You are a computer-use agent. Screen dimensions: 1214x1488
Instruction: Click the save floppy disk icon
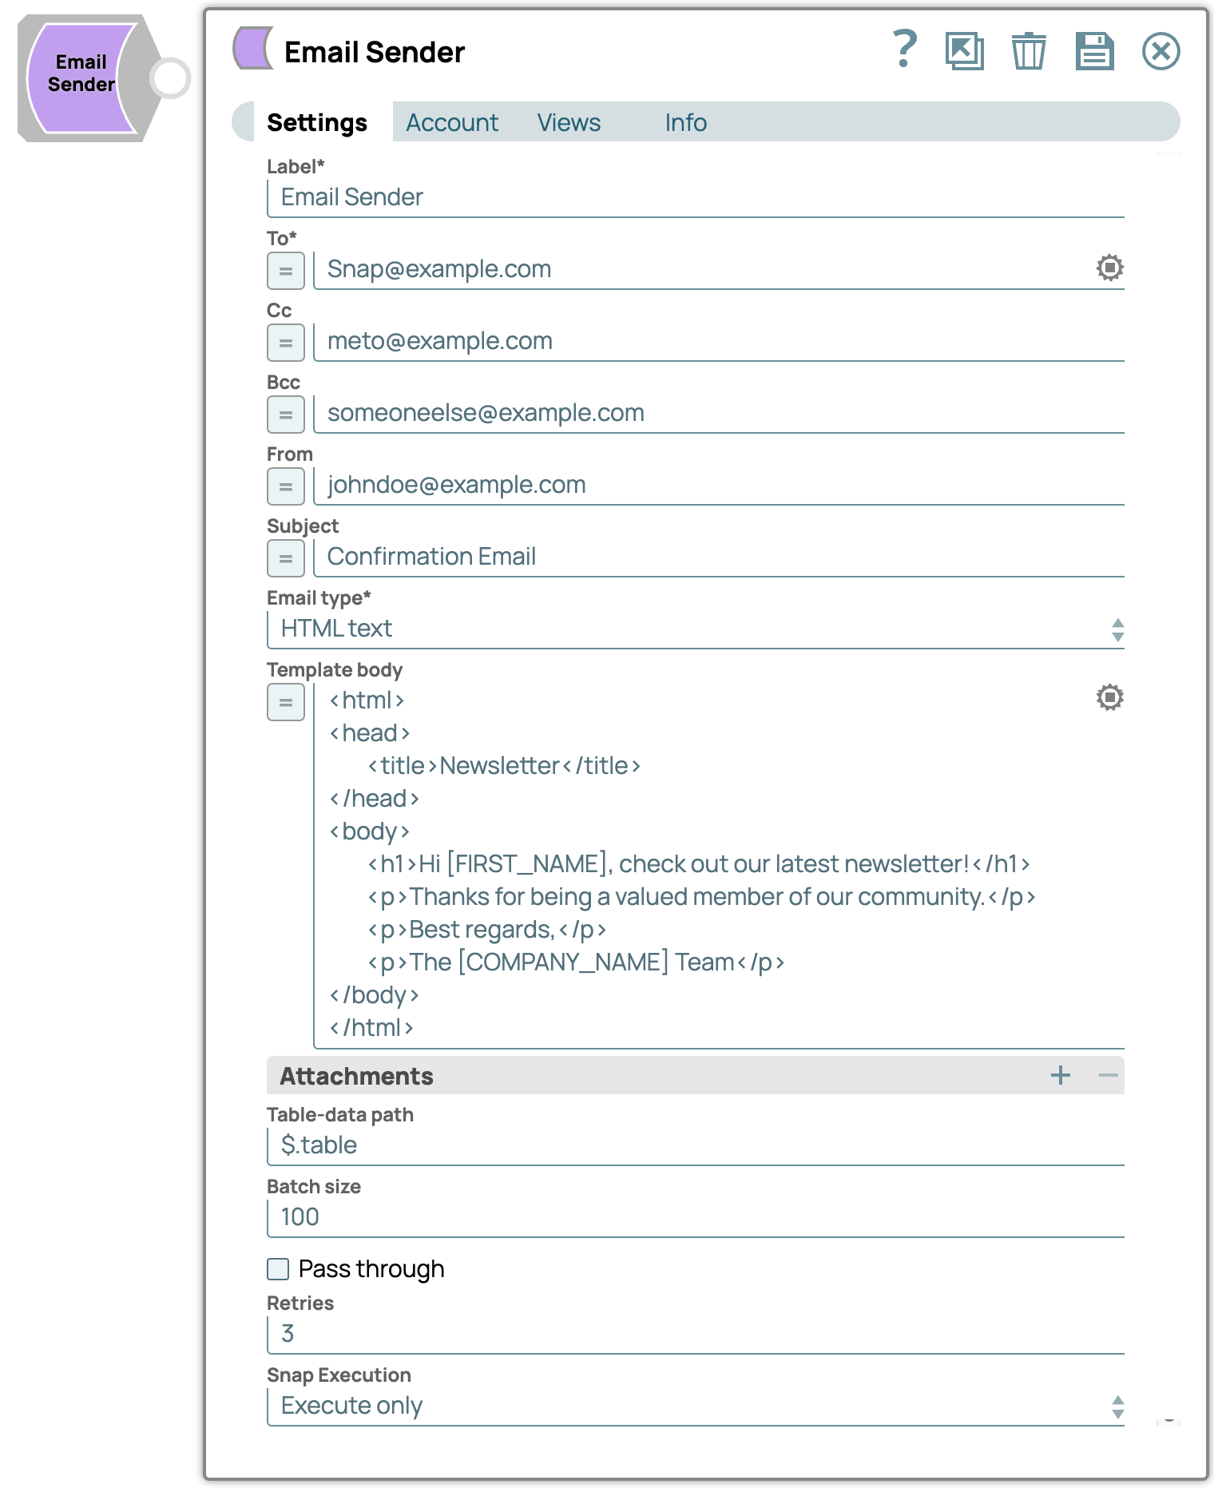[x=1094, y=52]
